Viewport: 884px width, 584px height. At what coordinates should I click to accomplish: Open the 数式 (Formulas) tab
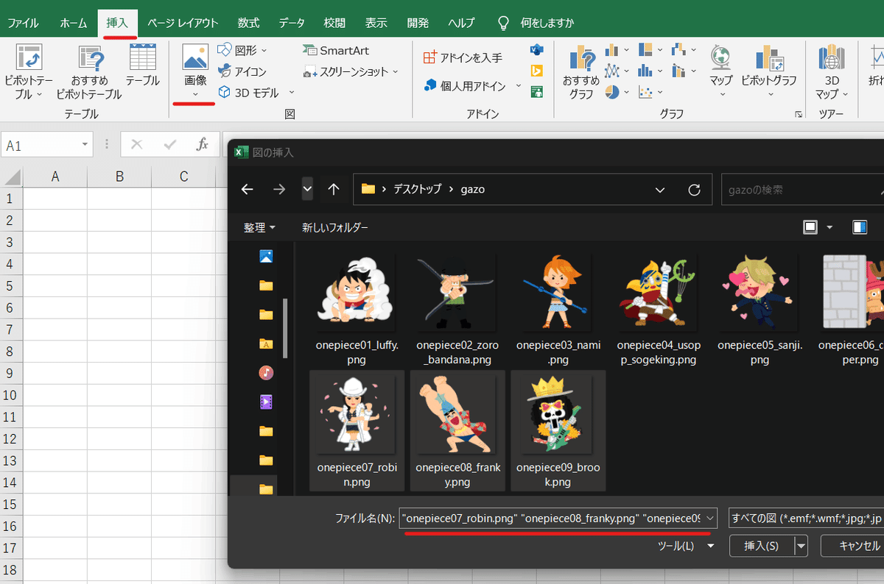pos(248,23)
